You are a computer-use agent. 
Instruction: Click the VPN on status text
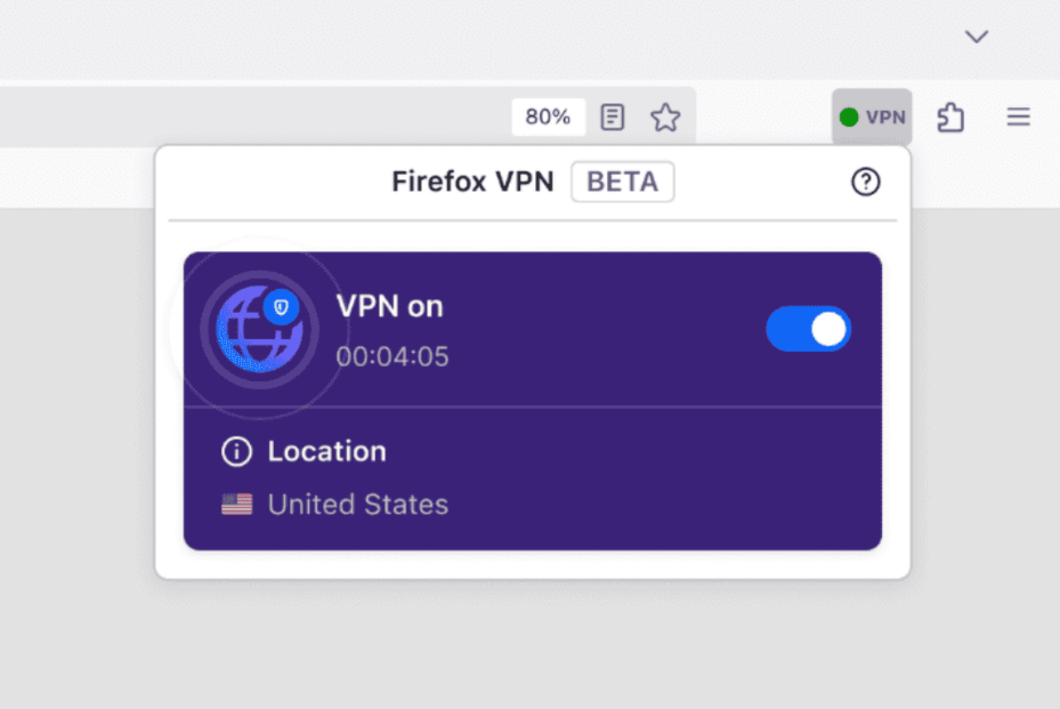pos(389,306)
